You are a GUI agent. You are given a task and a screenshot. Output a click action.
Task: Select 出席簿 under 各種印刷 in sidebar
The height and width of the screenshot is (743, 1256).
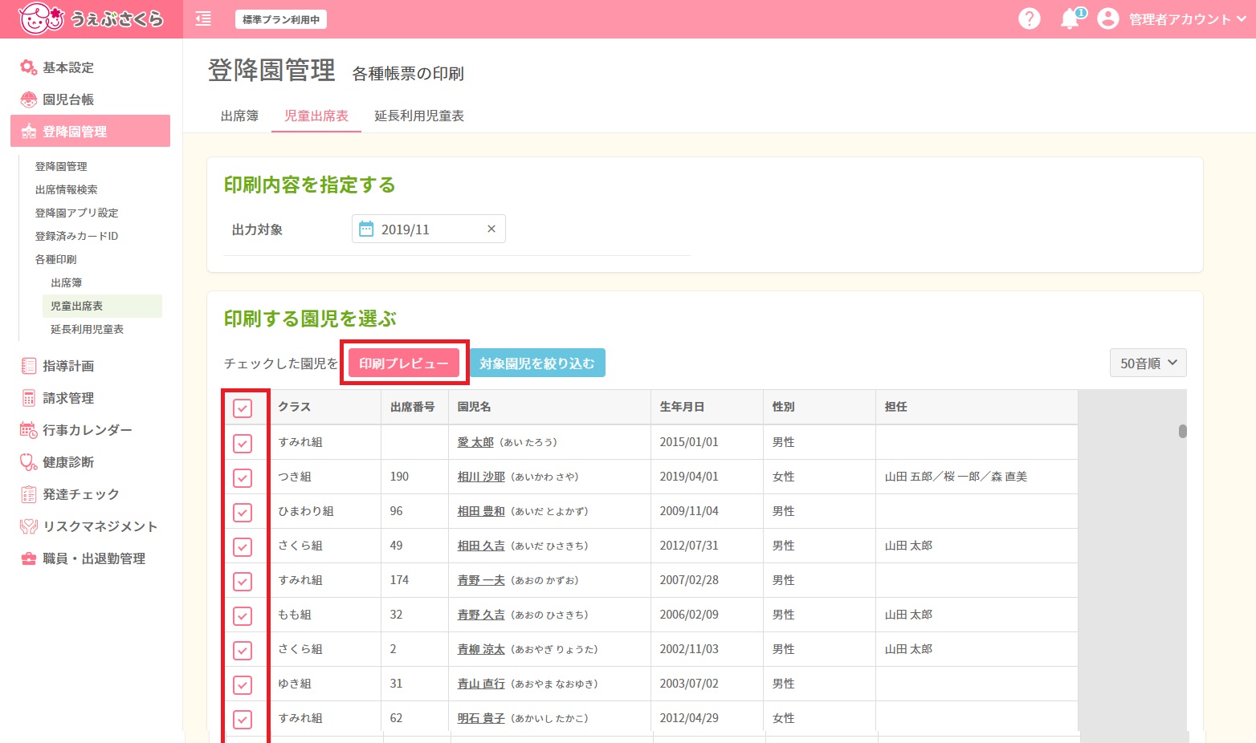[x=66, y=282]
